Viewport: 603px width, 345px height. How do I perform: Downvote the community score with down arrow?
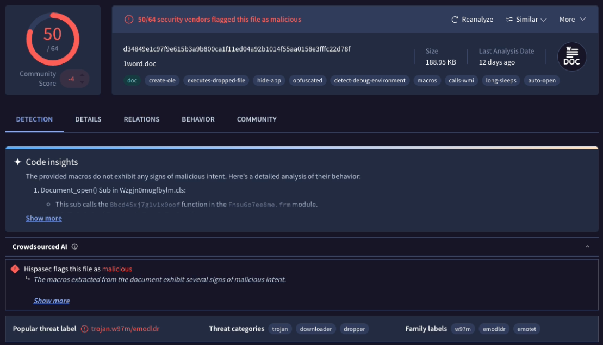(x=82, y=82)
